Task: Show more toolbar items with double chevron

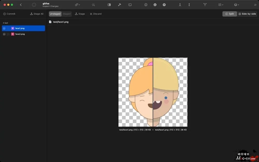Action: click(x=255, y=5)
